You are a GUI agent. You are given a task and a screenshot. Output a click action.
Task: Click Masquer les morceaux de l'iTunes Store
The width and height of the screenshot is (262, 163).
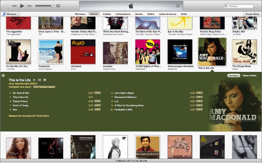(x=29, y=116)
